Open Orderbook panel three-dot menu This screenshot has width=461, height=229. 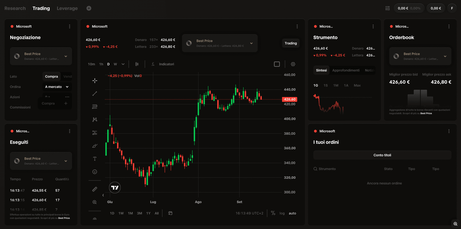pos(449,26)
